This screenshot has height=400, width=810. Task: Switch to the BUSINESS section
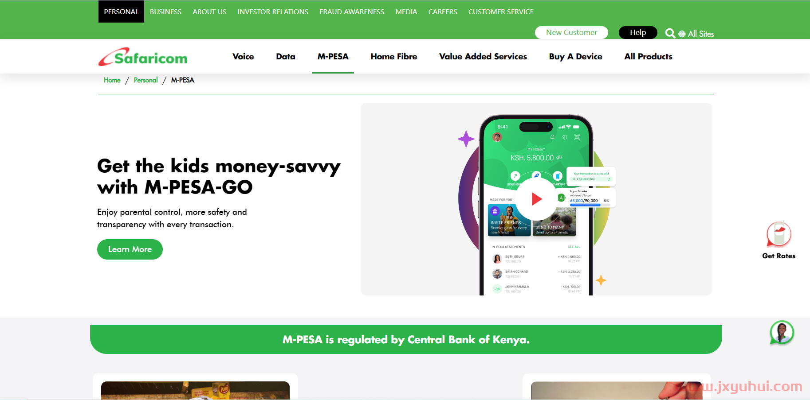click(x=165, y=12)
